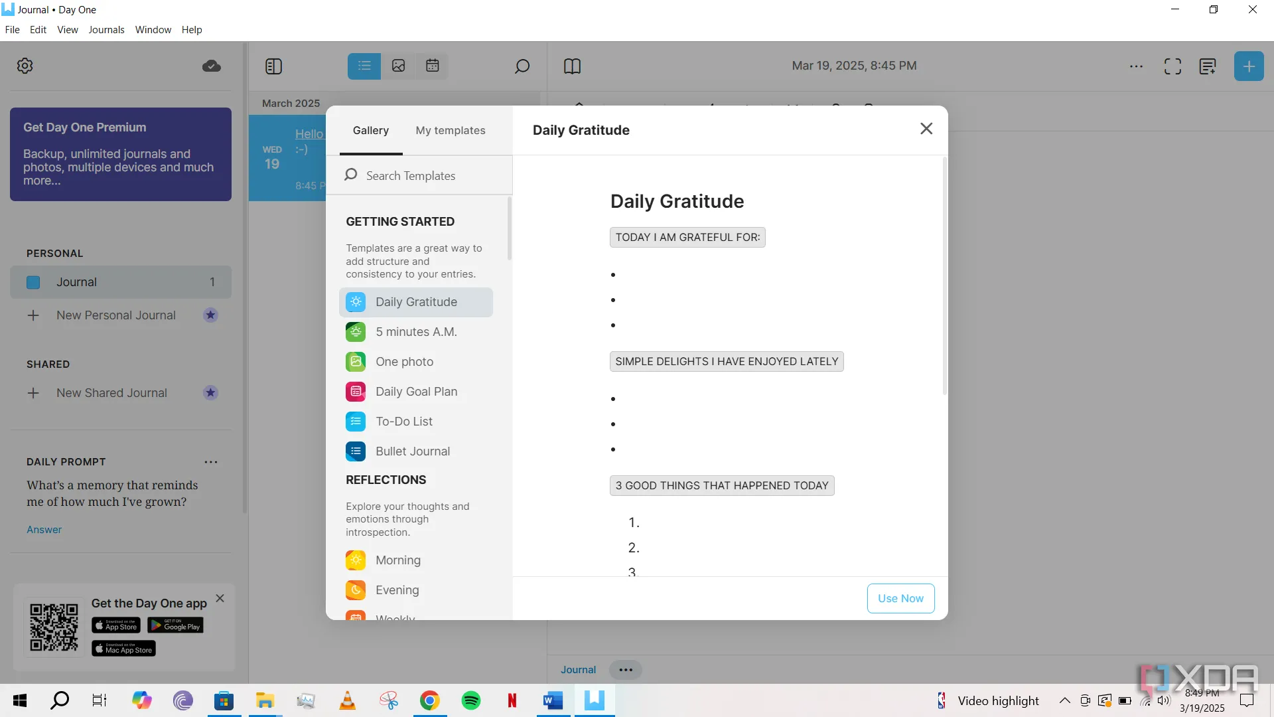Open the View menu

[67, 30]
